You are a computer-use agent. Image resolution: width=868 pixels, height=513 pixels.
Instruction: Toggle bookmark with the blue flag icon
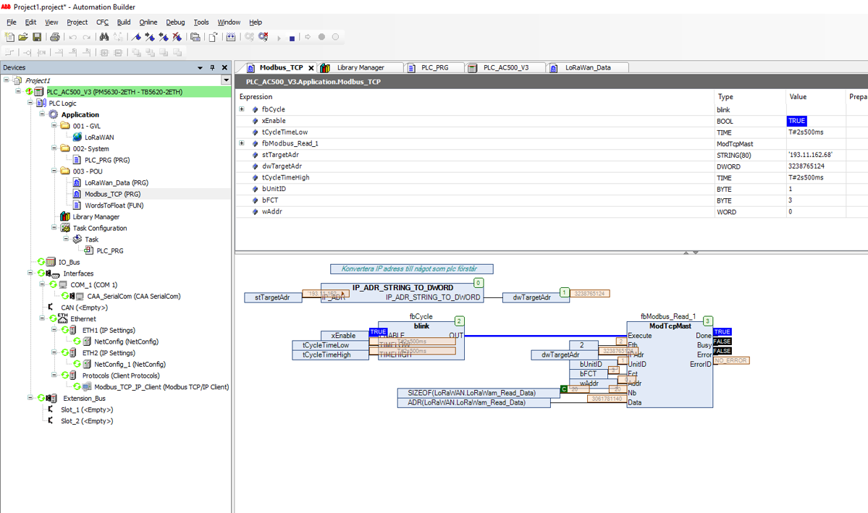tap(136, 37)
